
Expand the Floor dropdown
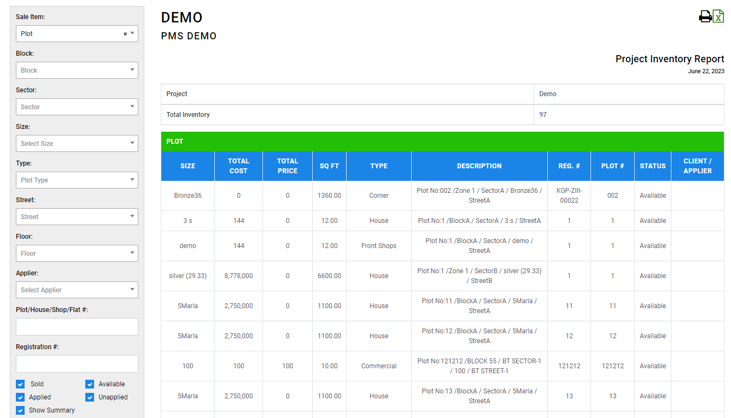(77, 254)
